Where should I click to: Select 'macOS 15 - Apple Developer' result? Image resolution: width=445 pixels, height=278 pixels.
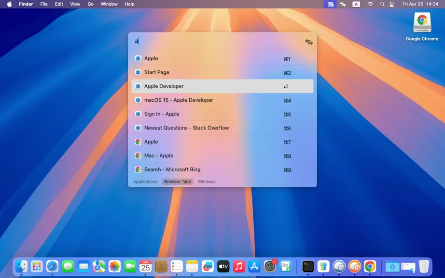point(222,100)
